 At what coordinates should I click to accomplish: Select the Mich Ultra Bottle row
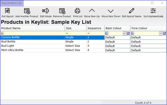tap(32, 50)
